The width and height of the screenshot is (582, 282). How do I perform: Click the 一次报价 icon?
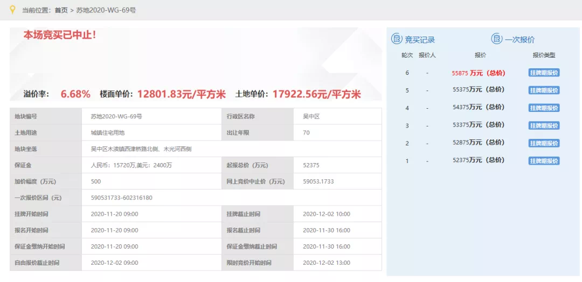tap(497, 39)
